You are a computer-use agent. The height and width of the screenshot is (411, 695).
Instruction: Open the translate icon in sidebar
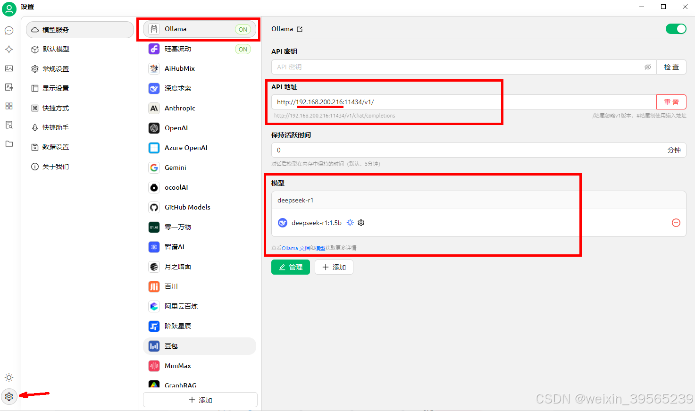point(9,87)
